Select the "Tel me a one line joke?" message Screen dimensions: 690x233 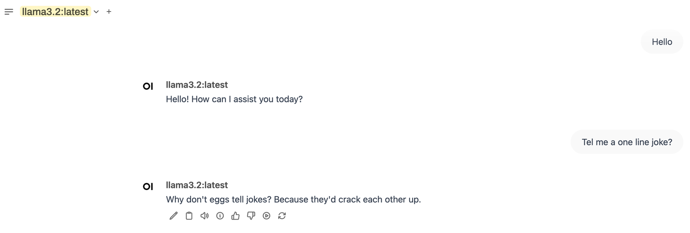click(x=627, y=142)
